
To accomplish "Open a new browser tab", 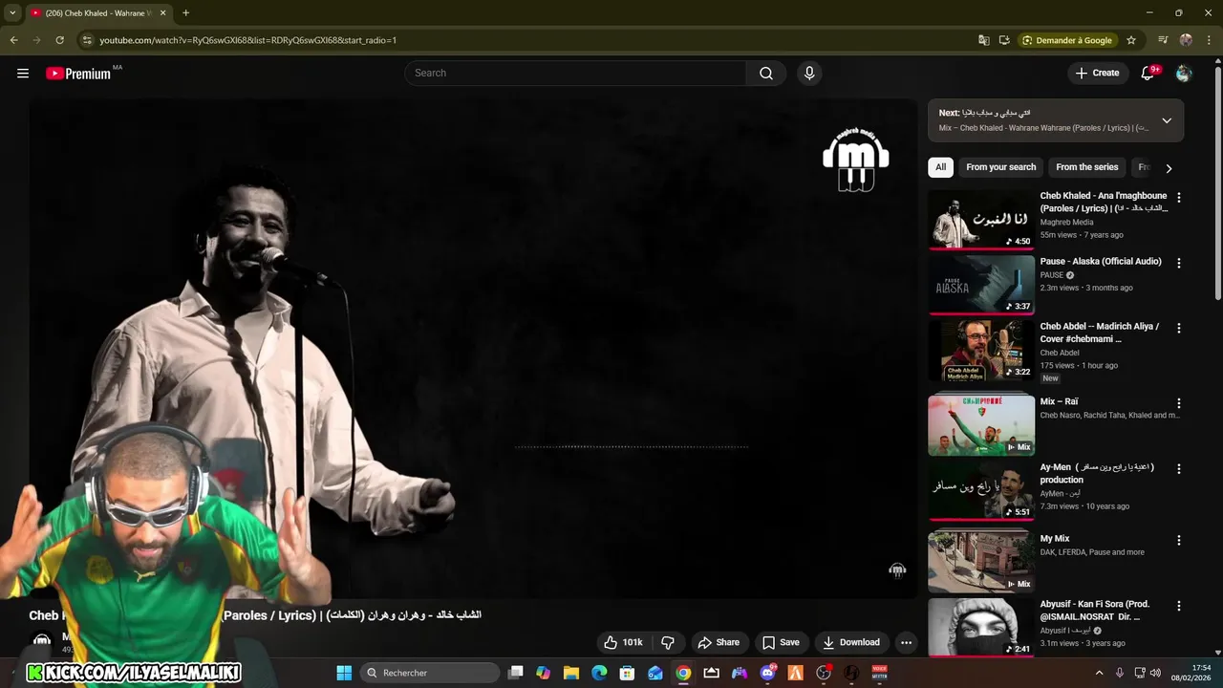I will pos(185,13).
